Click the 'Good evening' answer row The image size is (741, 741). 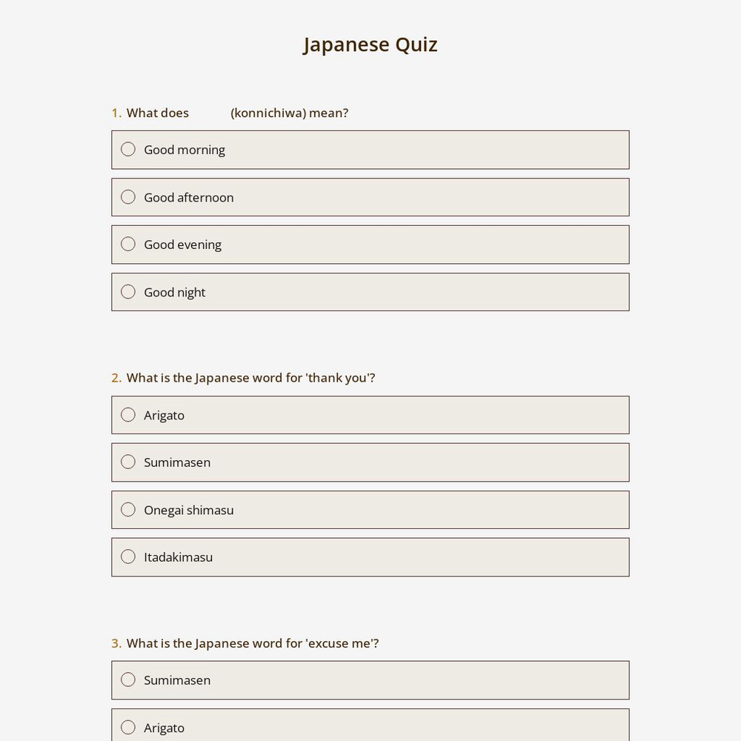coord(370,244)
